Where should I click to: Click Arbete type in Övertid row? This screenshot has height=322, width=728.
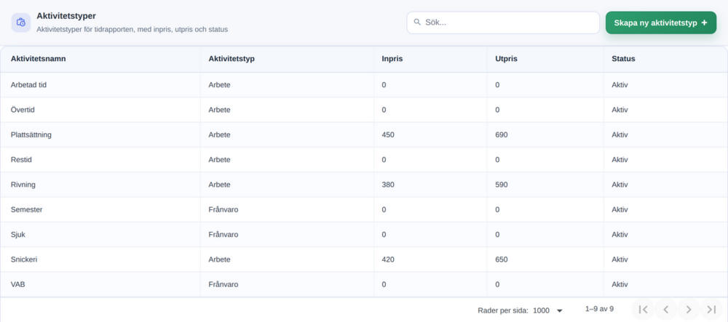pos(220,110)
